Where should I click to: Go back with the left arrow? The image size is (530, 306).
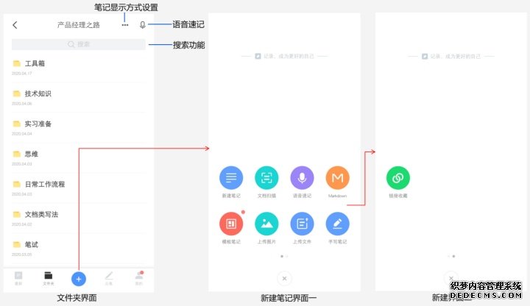(15, 25)
